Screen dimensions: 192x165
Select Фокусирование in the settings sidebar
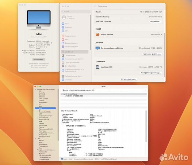point(70,43)
